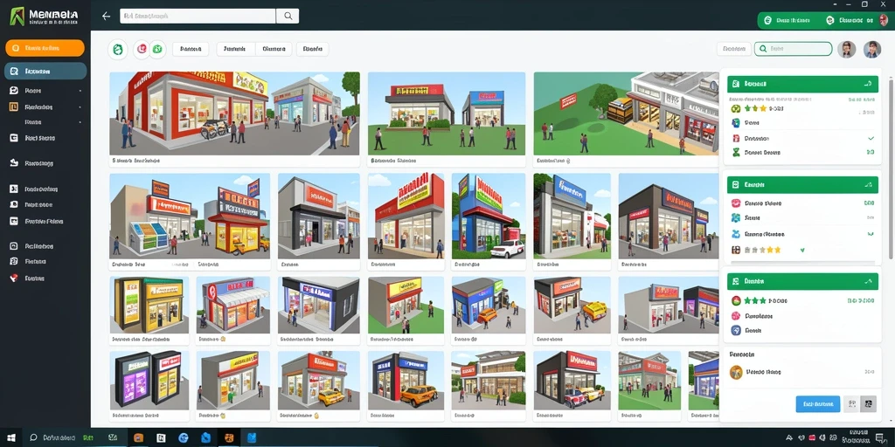Open the first large storefront thumbnail in the top row

click(234, 113)
